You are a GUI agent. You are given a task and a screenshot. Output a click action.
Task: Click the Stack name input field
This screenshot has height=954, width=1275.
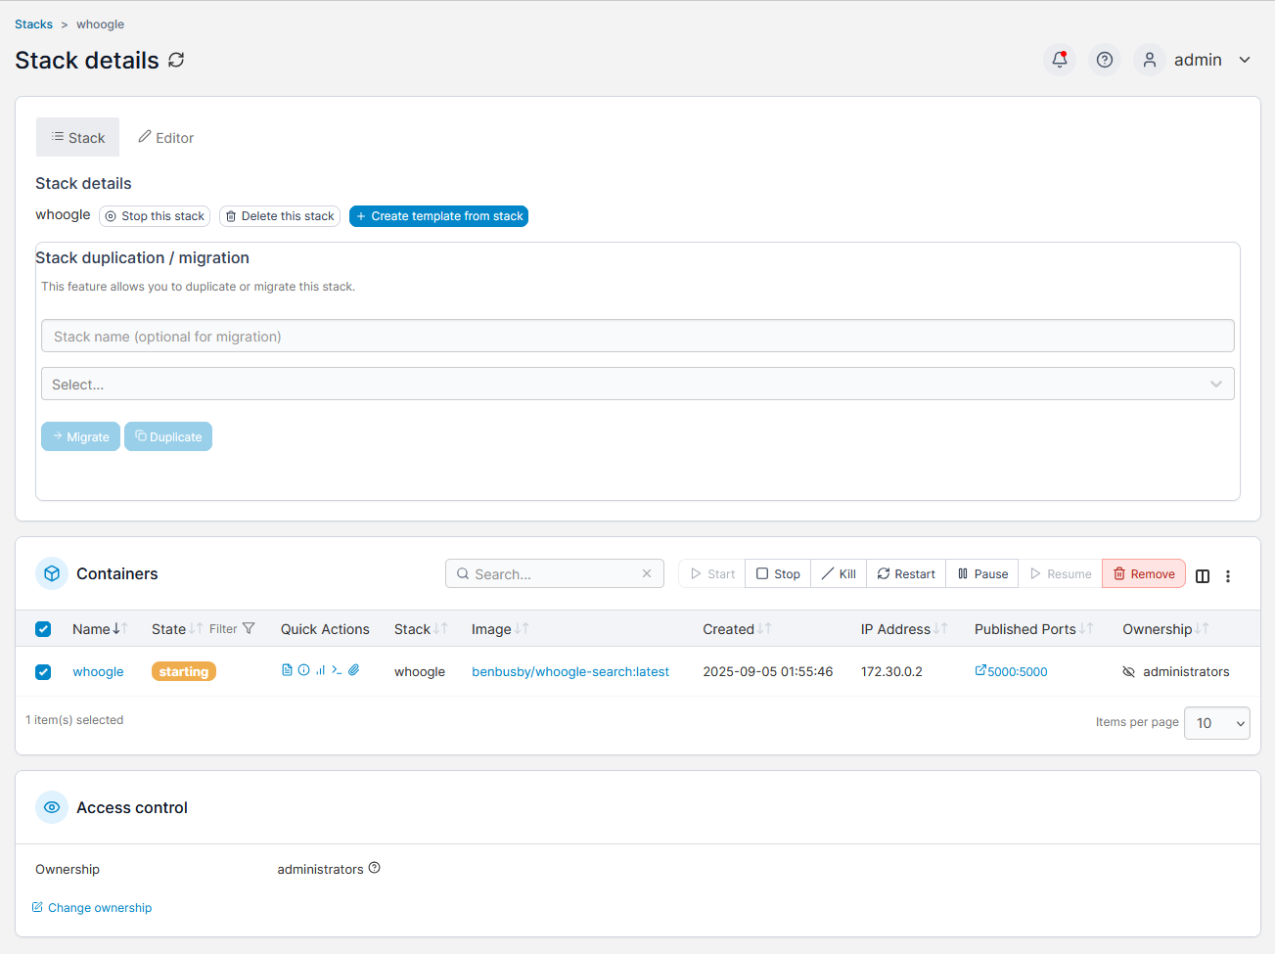[637, 336]
